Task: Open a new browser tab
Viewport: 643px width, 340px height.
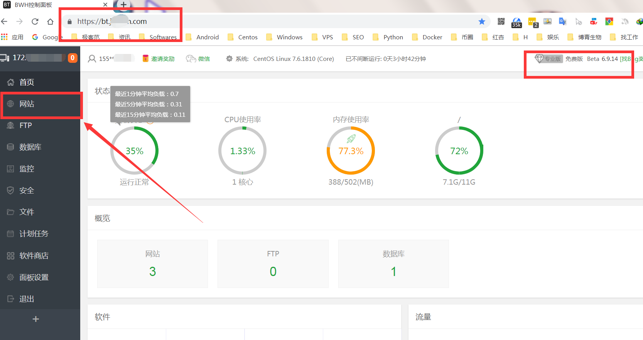Action: (x=123, y=5)
